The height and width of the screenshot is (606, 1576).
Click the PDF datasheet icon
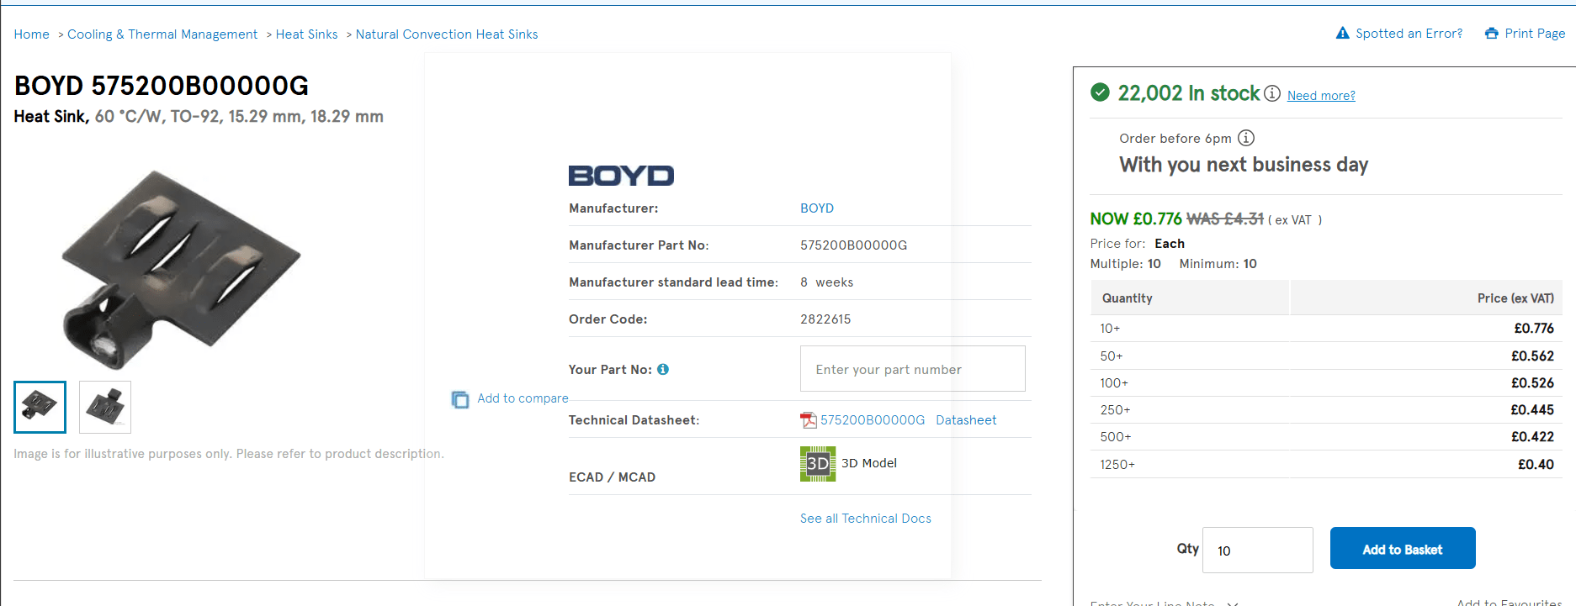(x=809, y=420)
